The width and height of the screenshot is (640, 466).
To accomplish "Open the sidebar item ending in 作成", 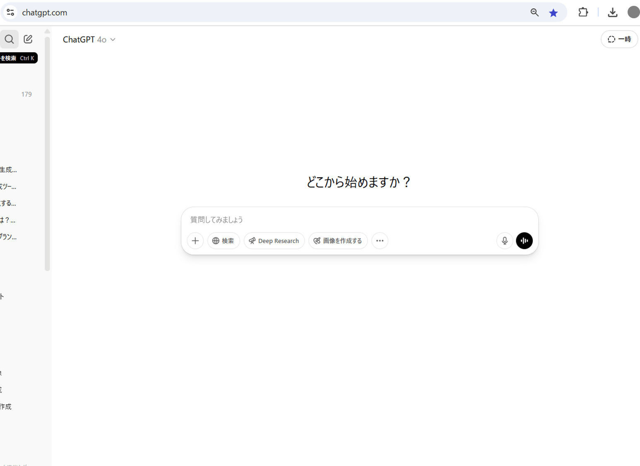I will point(6,407).
